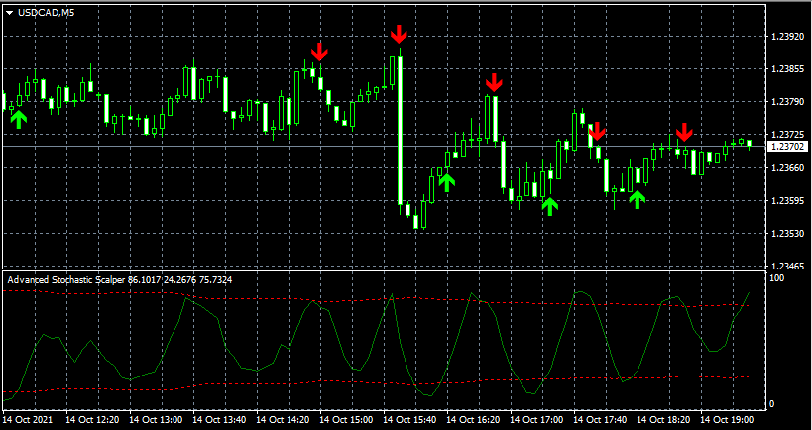The width and height of the screenshot is (812, 430).
Task: Select the leftmost green buy arrow
Action: click(x=19, y=119)
